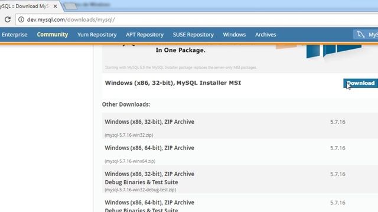Click version 5.7.16 in the win32.zip row
The image size is (378, 212).
pos(338,122)
